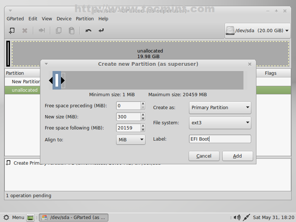The width and height of the screenshot is (296, 222).
Task: Click the Undo last operation icon
Action: [88, 31]
